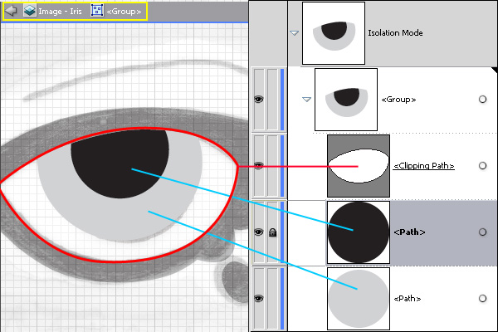
Task: Click target circle of gray <Path> row
Action: click(x=482, y=298)
